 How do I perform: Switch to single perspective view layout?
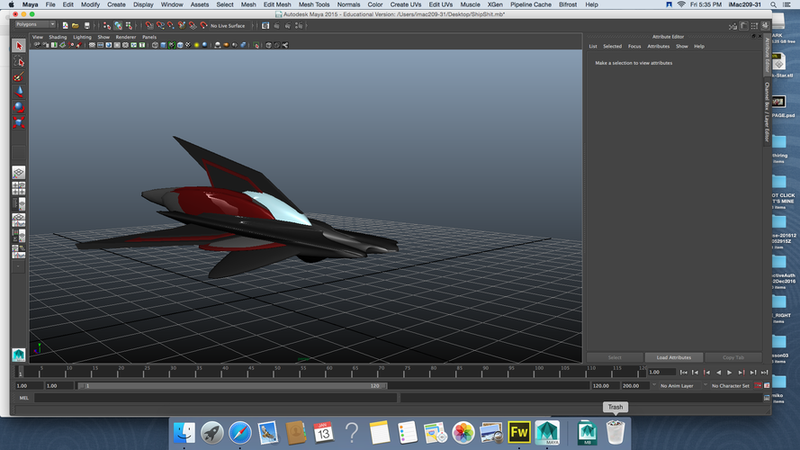pyautogui.click(x=19, y=173)
